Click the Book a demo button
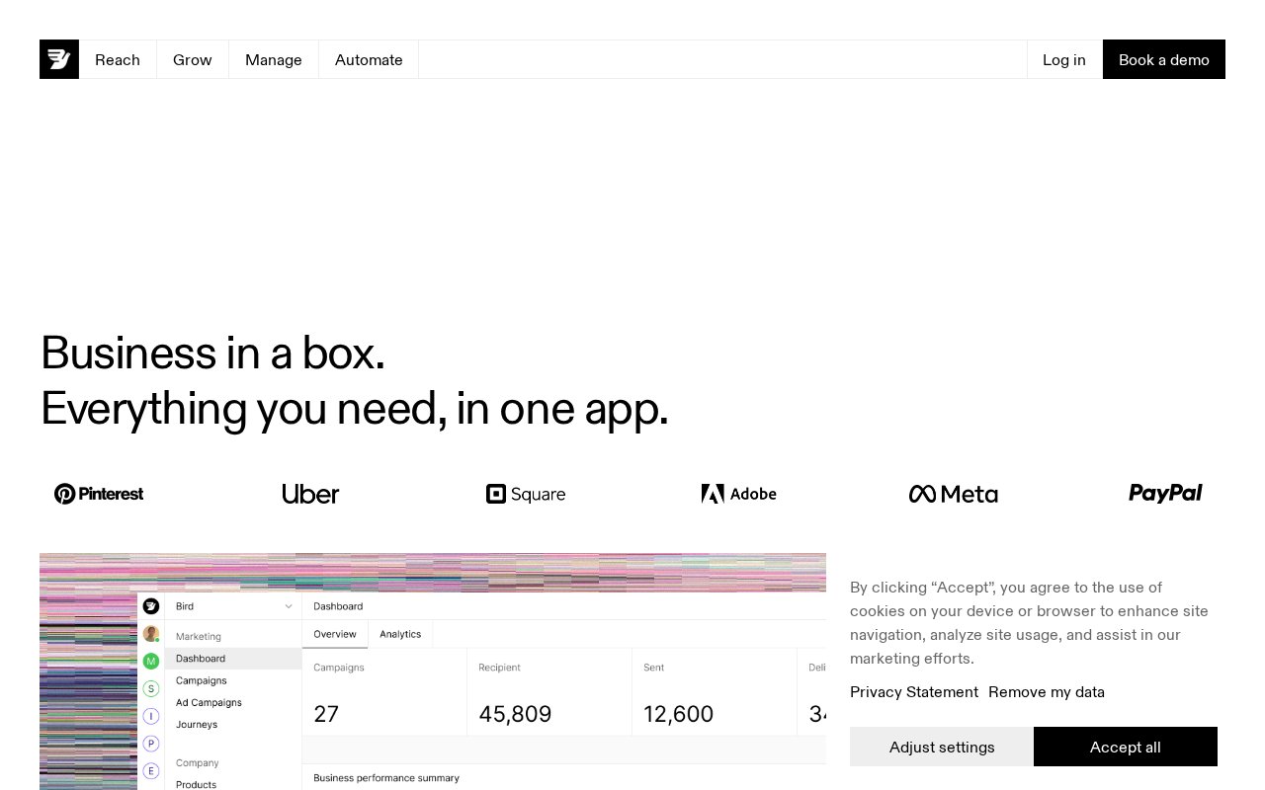This screenshot has width=1265, height=790. click(x=1164, y=59)
